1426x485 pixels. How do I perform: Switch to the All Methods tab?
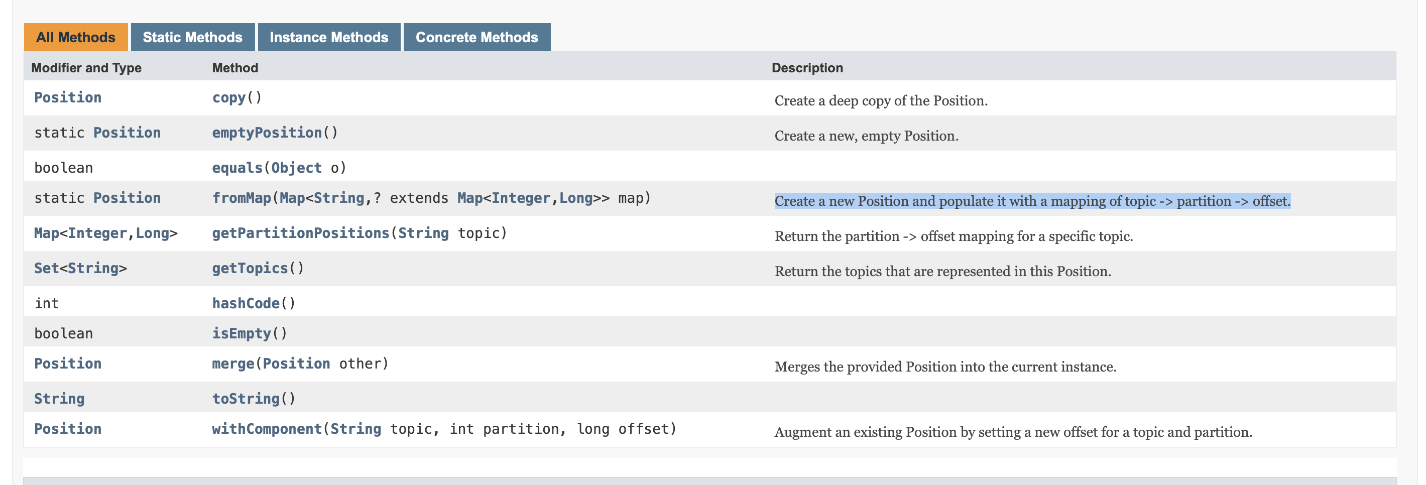[75, 37]
